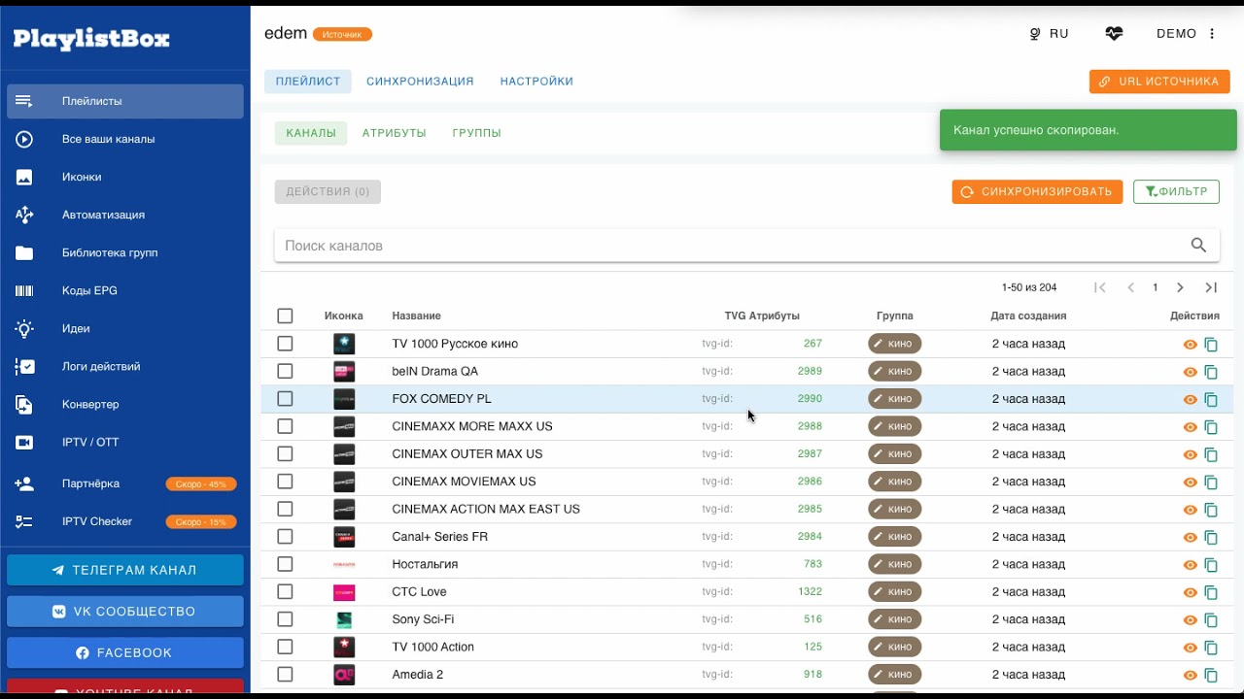
Task: Jump to last page of channels
Action: coord(1211,287)
